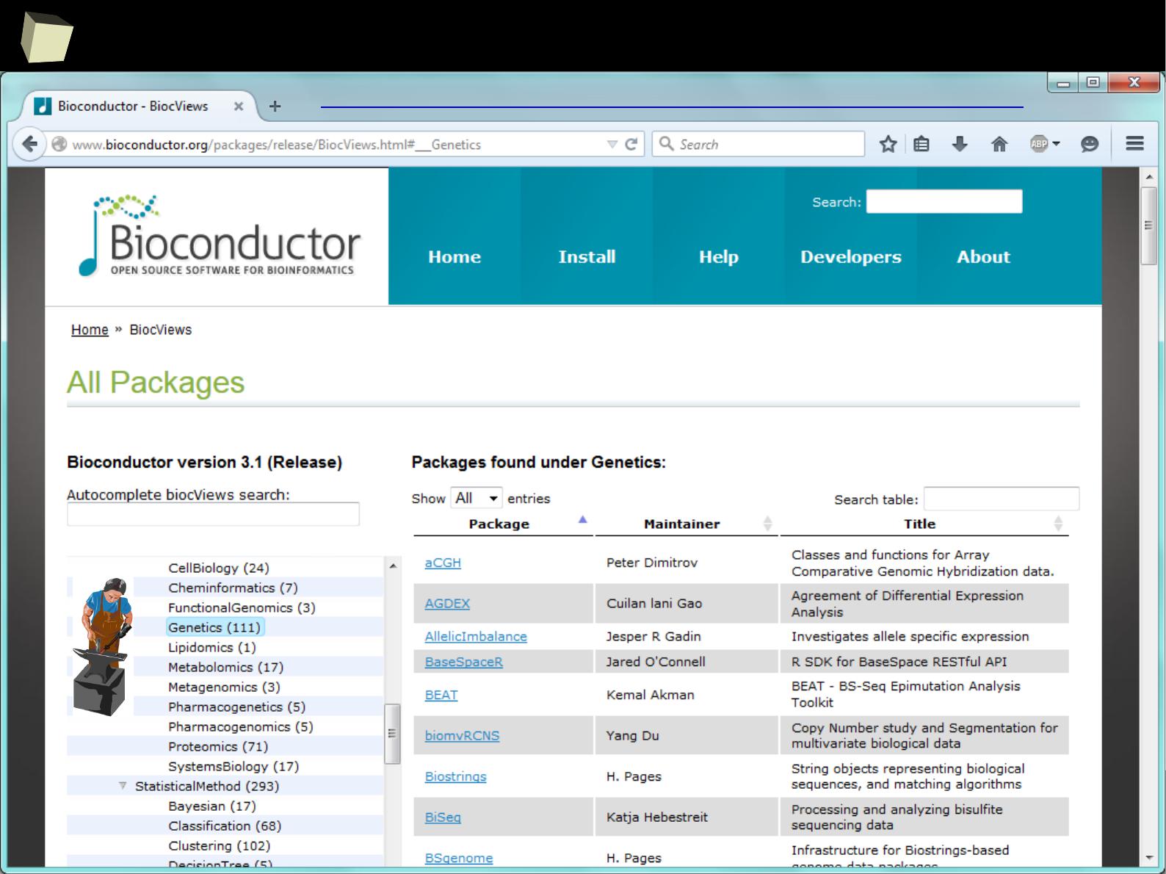Open the BiSeq package link
1166x874 pixels.
point(443,817)
